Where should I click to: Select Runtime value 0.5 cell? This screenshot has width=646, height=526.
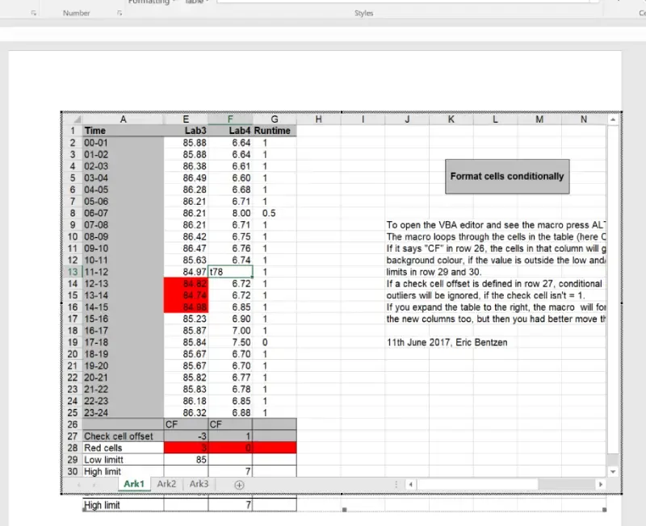(x=275, y=213)
